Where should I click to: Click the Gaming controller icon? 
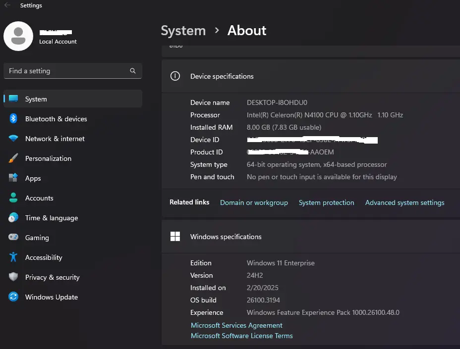(13, 237)
